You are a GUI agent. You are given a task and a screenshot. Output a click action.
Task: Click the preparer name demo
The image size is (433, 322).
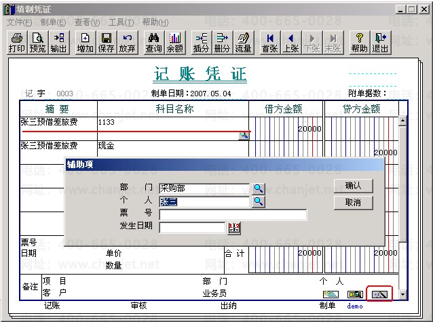(355, 306)
